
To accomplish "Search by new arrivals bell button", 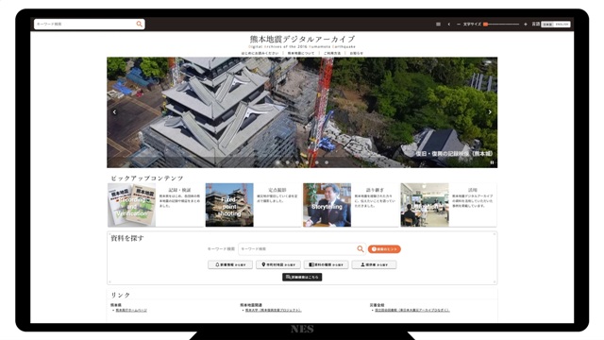I will click(x=230, y=264).
